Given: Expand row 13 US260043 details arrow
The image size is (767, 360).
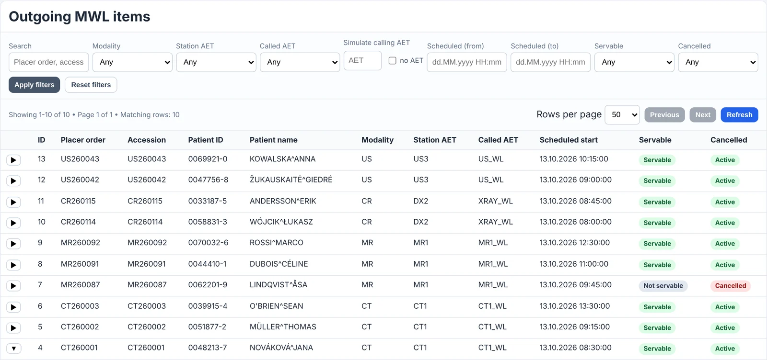Looking at the screenshot, I should (x=13, y=160).
